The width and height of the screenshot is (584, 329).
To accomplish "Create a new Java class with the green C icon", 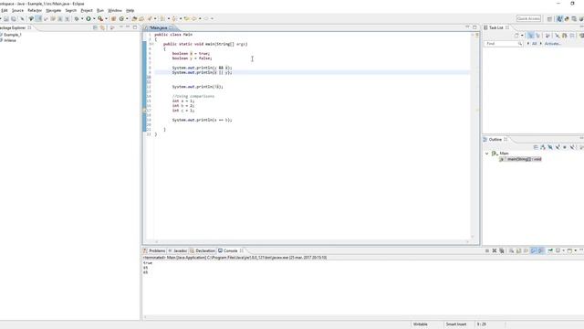I will point(121,18).
